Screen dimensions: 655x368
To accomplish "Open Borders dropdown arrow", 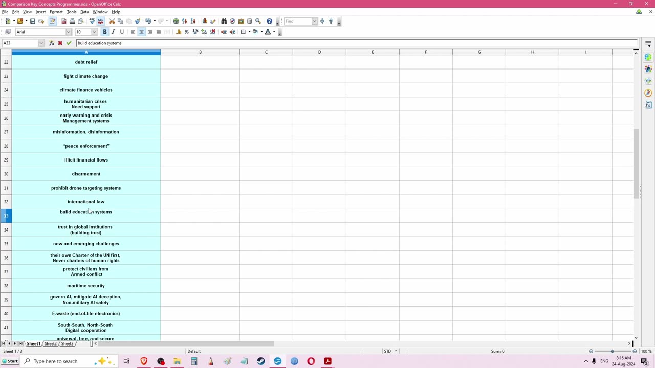I will pyautogui.click(x=249, y=32).
